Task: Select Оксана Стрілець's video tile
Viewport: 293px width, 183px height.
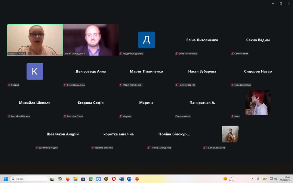Action: [35, 40]
